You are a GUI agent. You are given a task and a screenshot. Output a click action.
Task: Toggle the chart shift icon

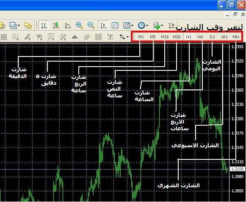[115, 25]
